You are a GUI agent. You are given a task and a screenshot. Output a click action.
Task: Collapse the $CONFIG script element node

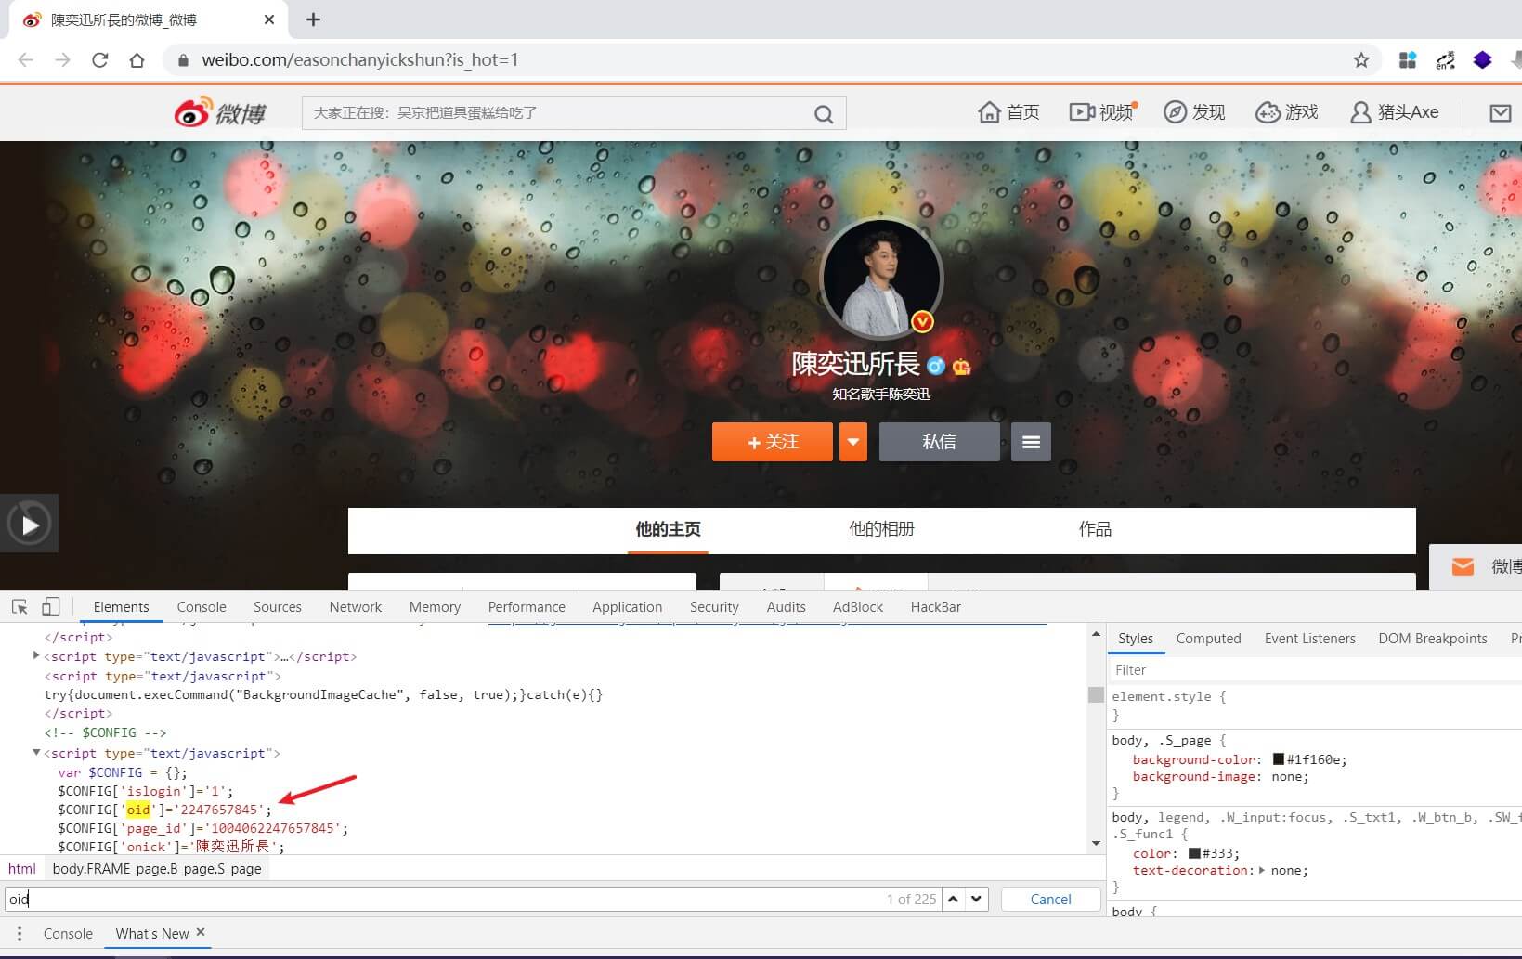coord(36,753)
